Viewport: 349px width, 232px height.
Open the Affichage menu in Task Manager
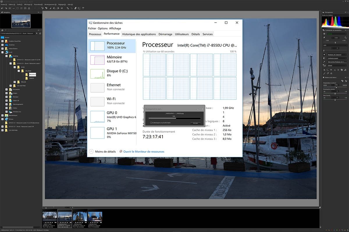point(115,28)
